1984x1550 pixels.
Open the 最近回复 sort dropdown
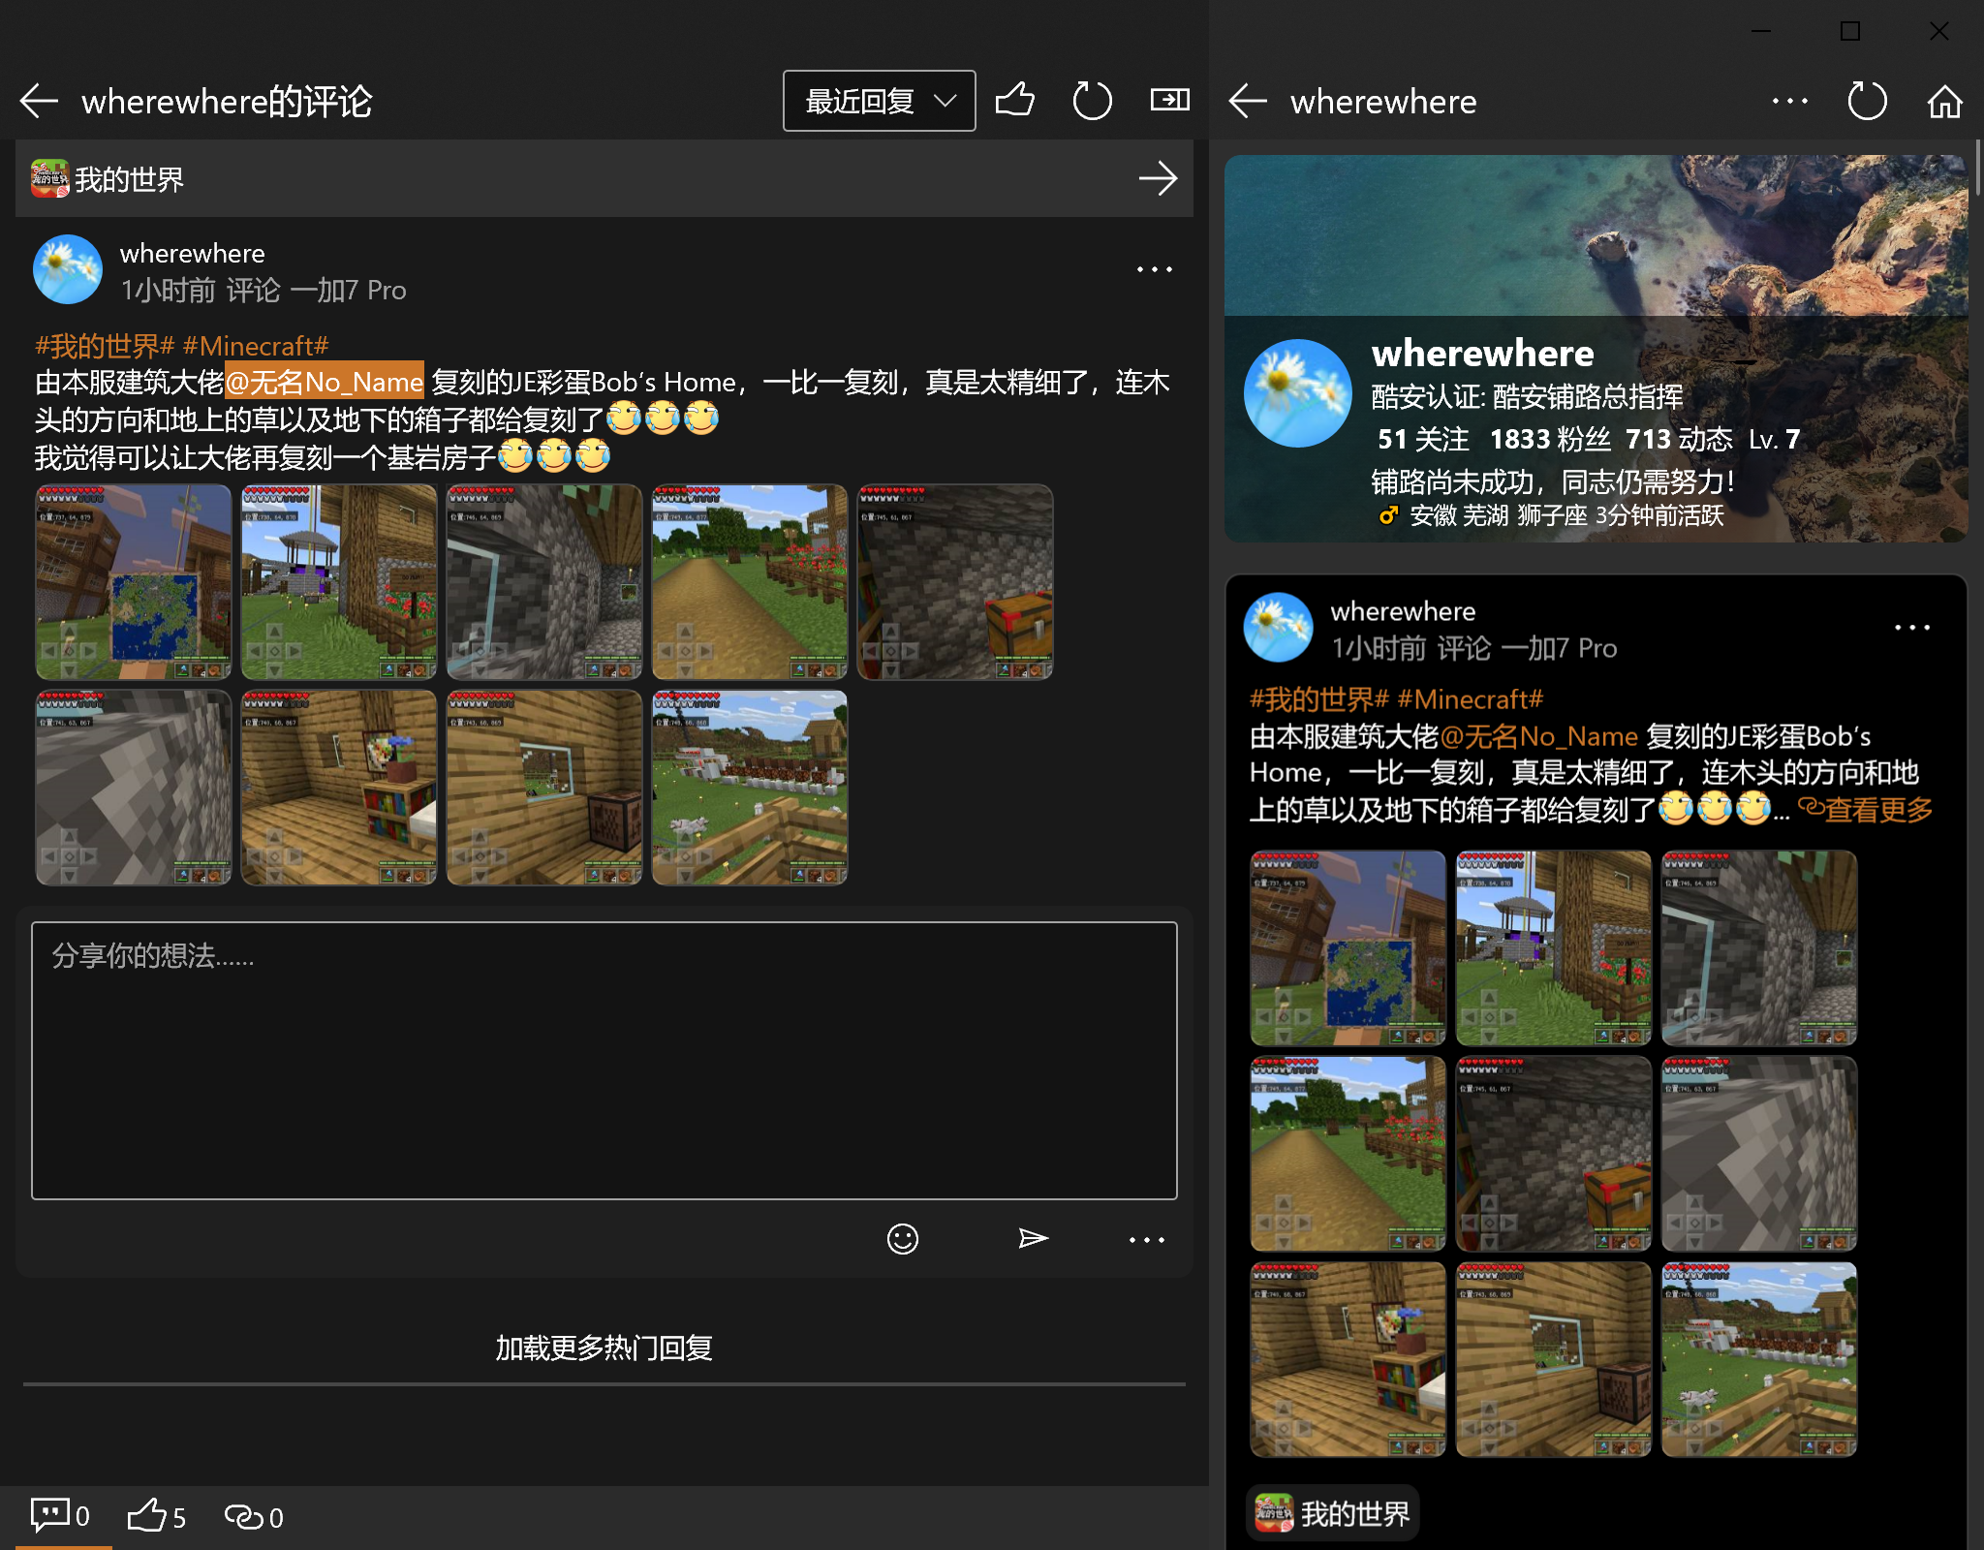tap(879, 101)
